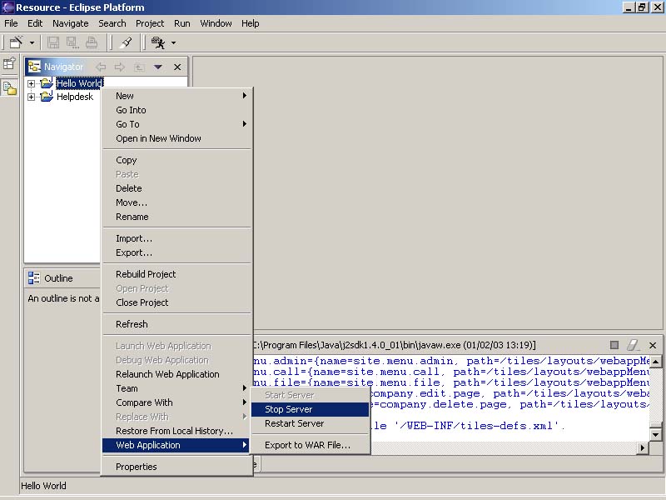Open the Navigator view menu triangle

click(158, 67)
